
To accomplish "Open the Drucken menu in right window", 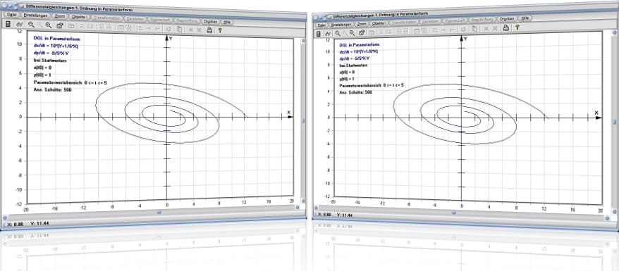I will click(507, 18).
